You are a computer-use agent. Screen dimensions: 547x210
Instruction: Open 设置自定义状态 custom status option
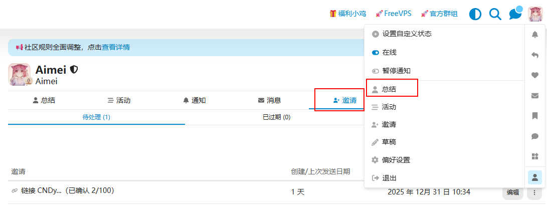click(401, 34)
